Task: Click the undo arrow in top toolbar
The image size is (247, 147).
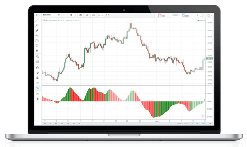Action: click(x=99, y=15)
